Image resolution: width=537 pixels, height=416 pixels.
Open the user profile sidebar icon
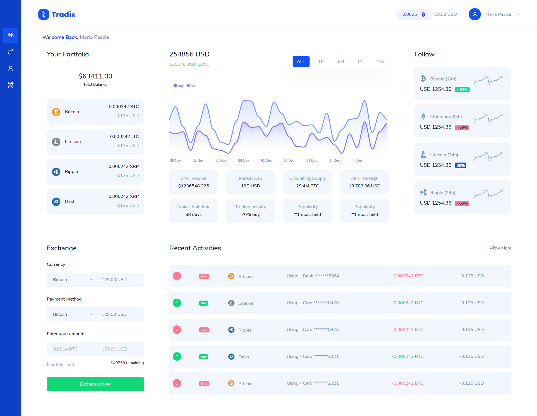11,68
